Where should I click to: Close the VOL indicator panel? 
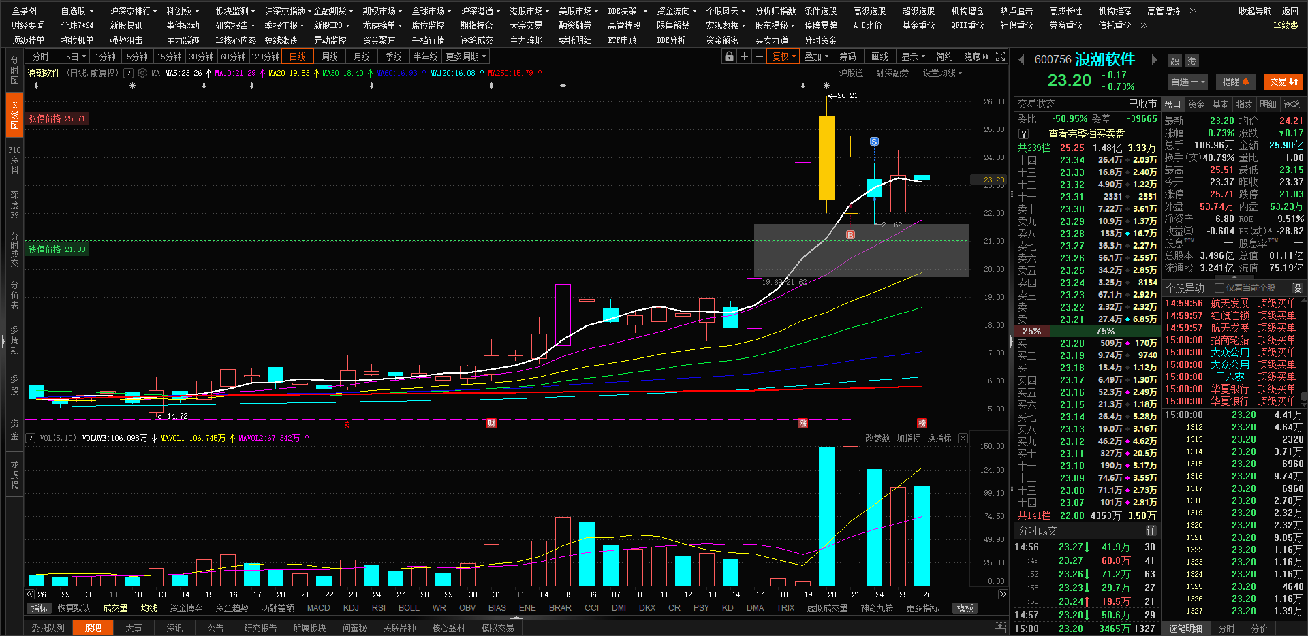click(963, 438)
